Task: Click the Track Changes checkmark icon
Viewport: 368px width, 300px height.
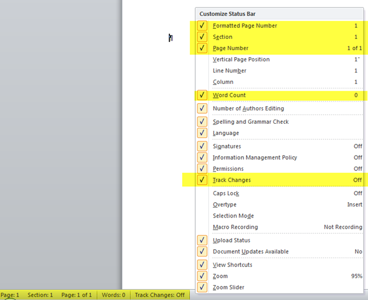Action: 202,180
